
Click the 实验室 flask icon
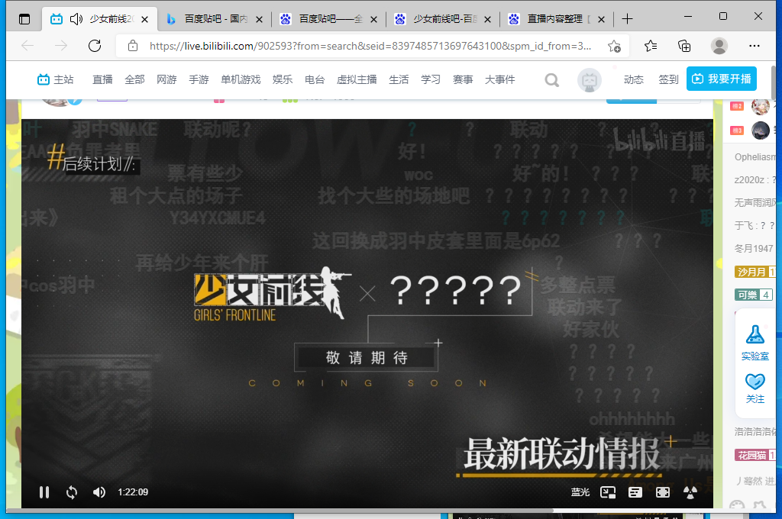coord(755,334)
